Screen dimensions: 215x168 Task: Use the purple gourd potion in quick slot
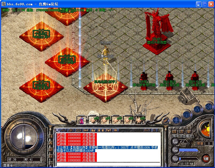click(x=82, y=120)
